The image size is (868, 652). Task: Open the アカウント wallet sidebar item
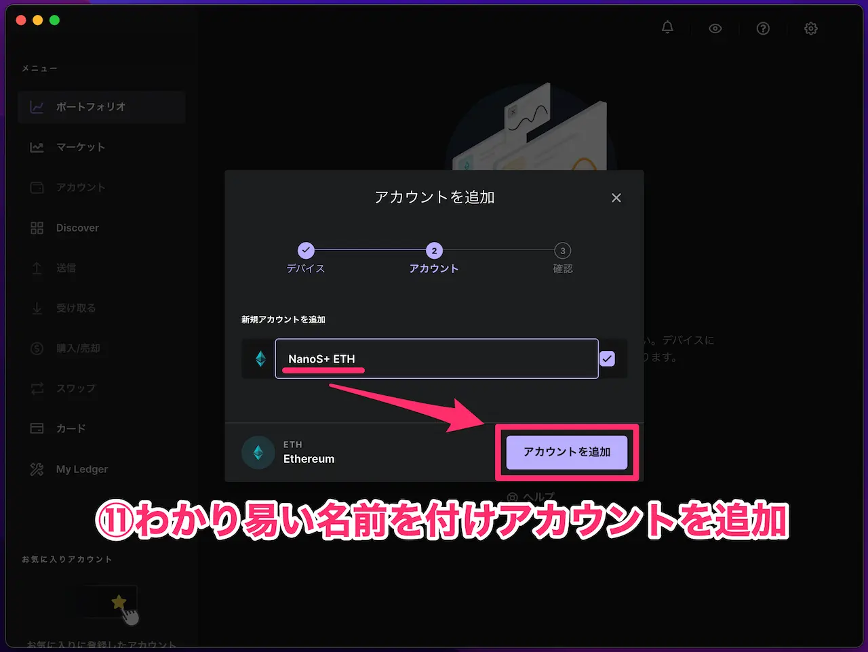coord(102,187)
